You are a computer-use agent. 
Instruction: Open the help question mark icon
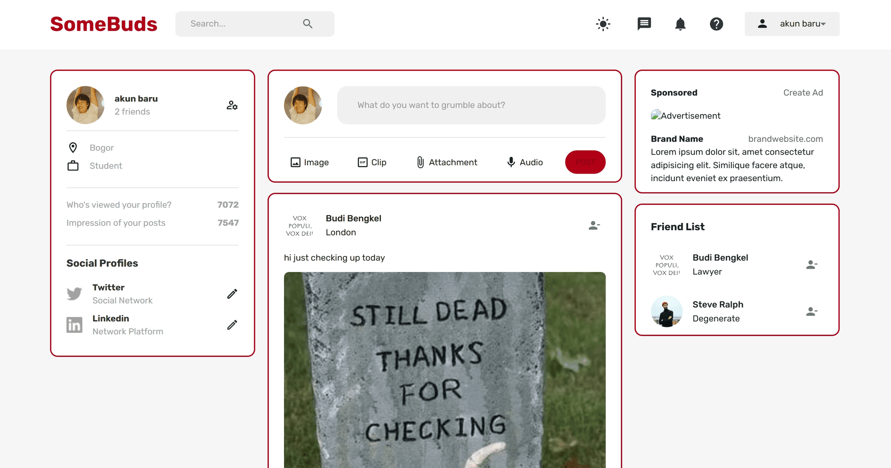(717, 24)
